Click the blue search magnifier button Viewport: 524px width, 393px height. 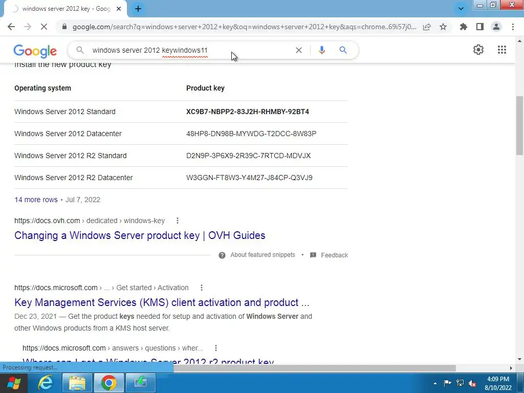pos(343,50)
